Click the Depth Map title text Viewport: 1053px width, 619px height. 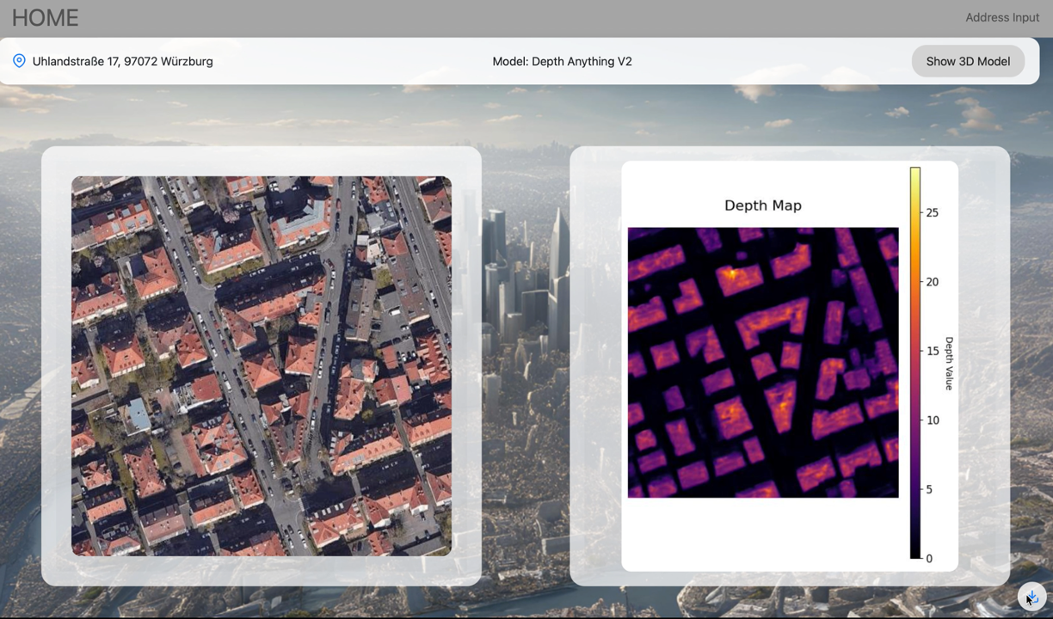click(763, 205)
